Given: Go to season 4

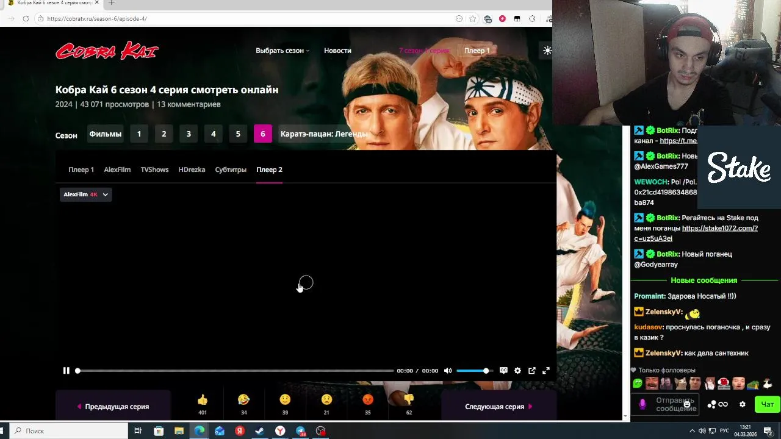Looking at the screenshot, I should click(x=213, y=134).
